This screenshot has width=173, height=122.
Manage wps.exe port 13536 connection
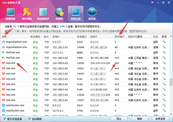point(164,94)
